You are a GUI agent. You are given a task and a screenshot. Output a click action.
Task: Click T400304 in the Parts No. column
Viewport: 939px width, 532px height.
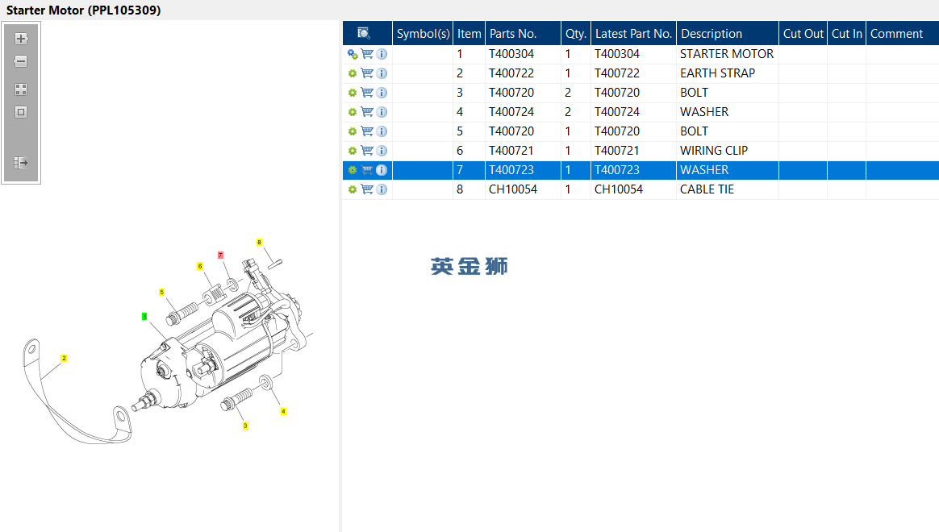[511, 54]
